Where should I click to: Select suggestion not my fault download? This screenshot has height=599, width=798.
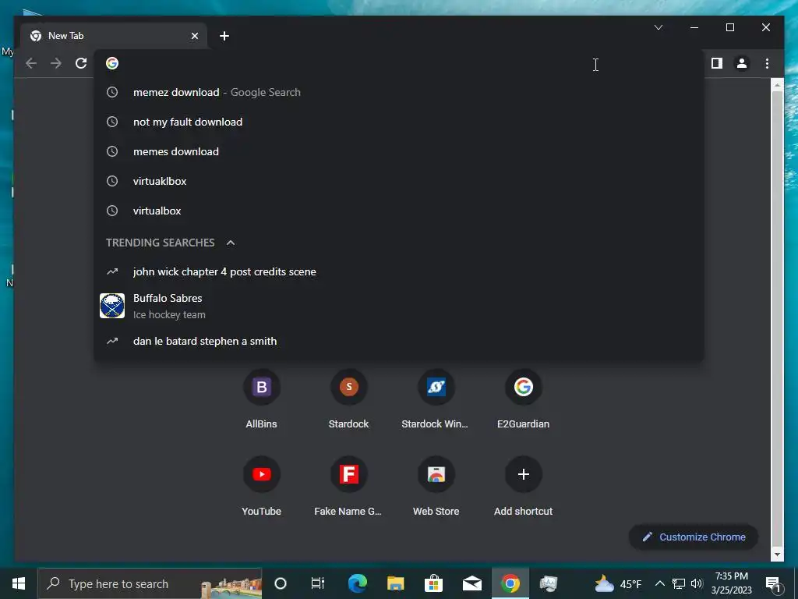point(399,122)
